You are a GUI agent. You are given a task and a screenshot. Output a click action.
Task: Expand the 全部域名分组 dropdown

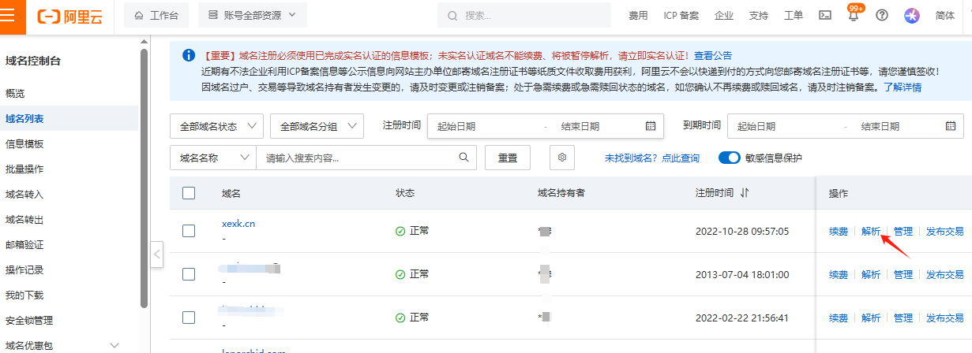tap(317, 126)
